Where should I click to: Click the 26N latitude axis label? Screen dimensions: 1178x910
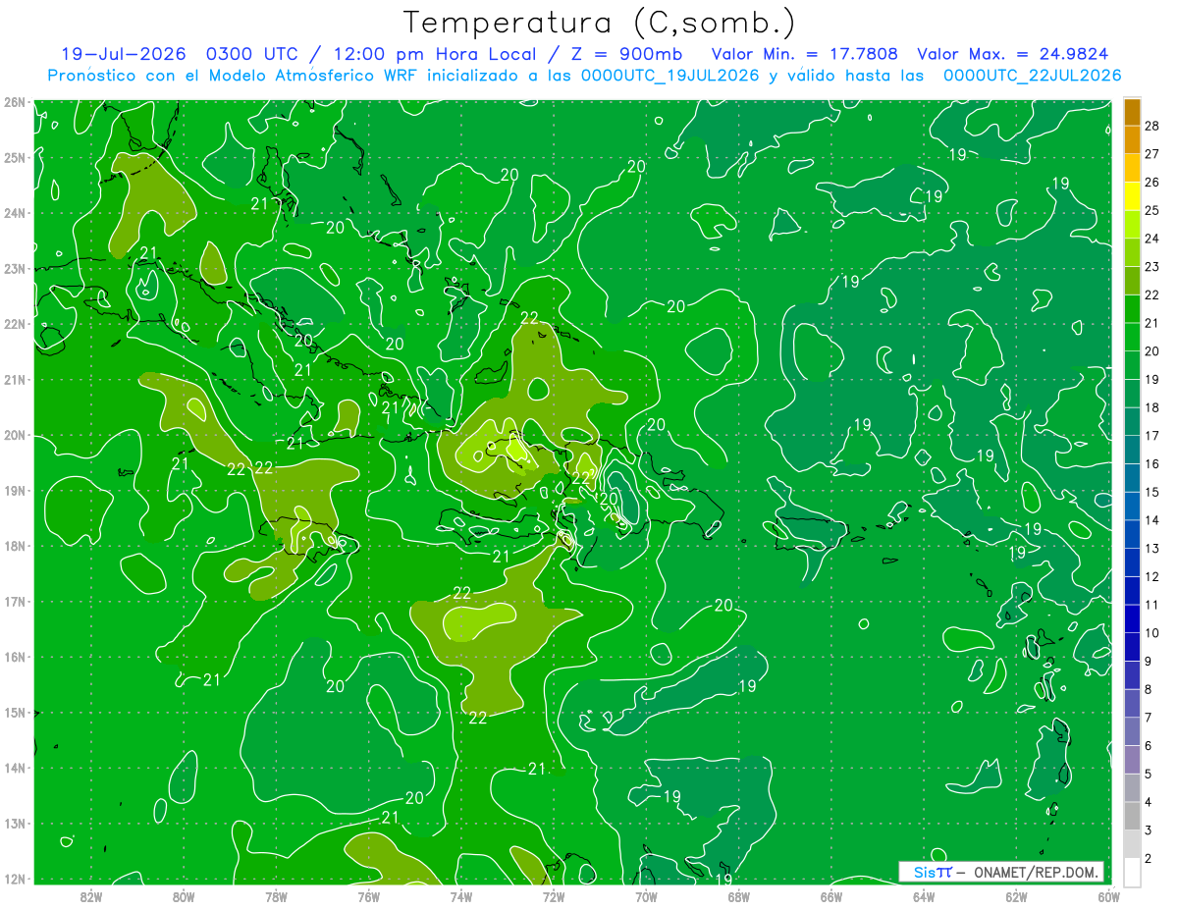[15, 102]
